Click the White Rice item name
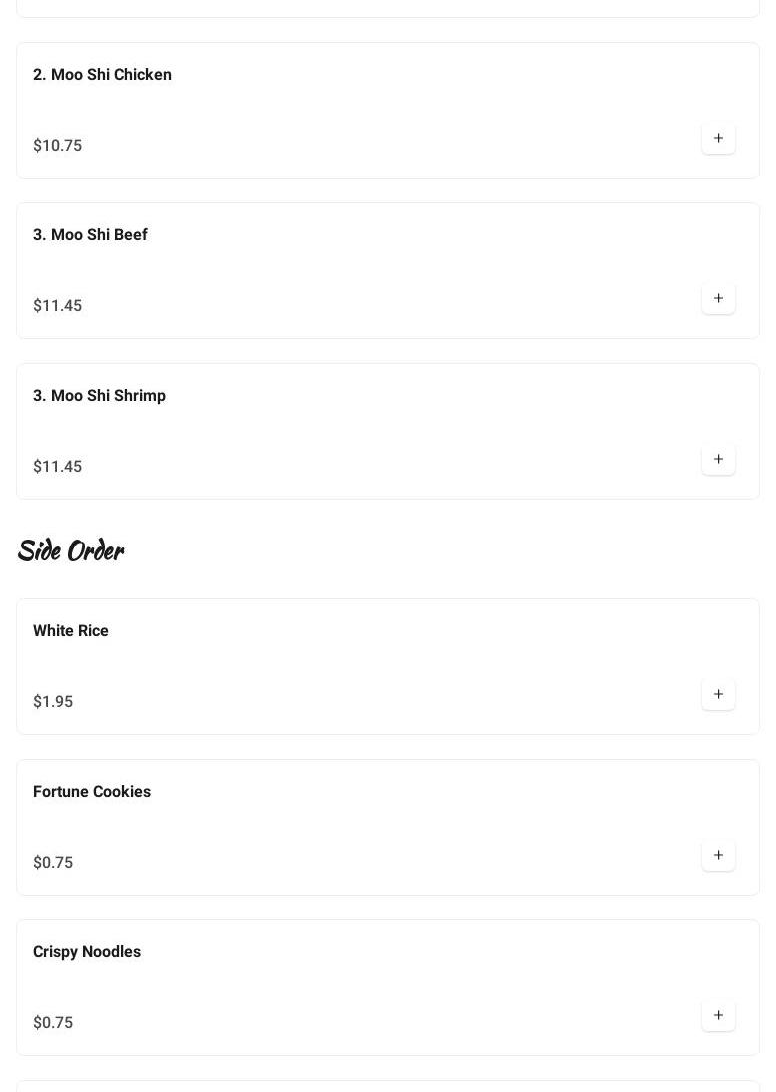Screen dimensions: 776x1092 71,631
